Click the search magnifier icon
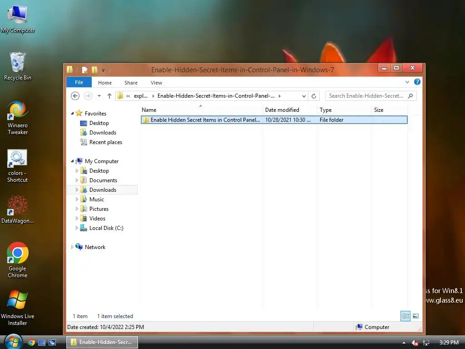 [411, 96]
